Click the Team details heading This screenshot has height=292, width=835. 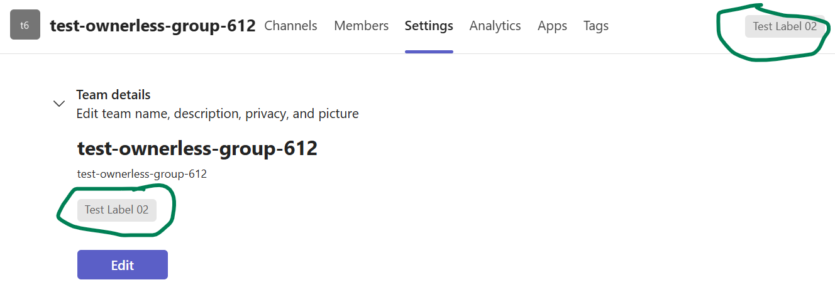click(x=113, y=95)
